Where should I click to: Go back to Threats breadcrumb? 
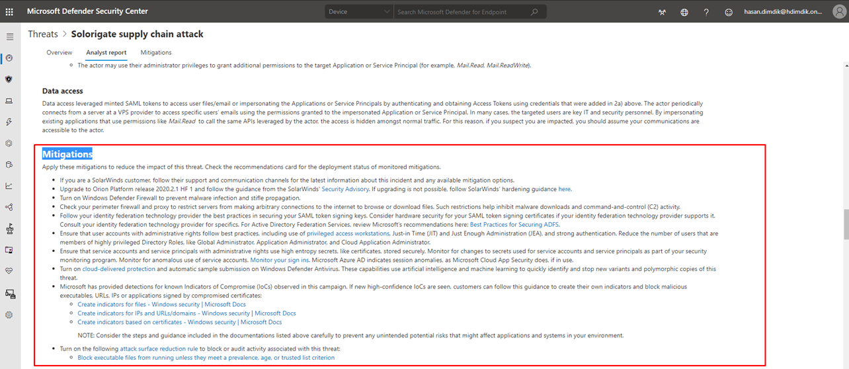(43, 34)
